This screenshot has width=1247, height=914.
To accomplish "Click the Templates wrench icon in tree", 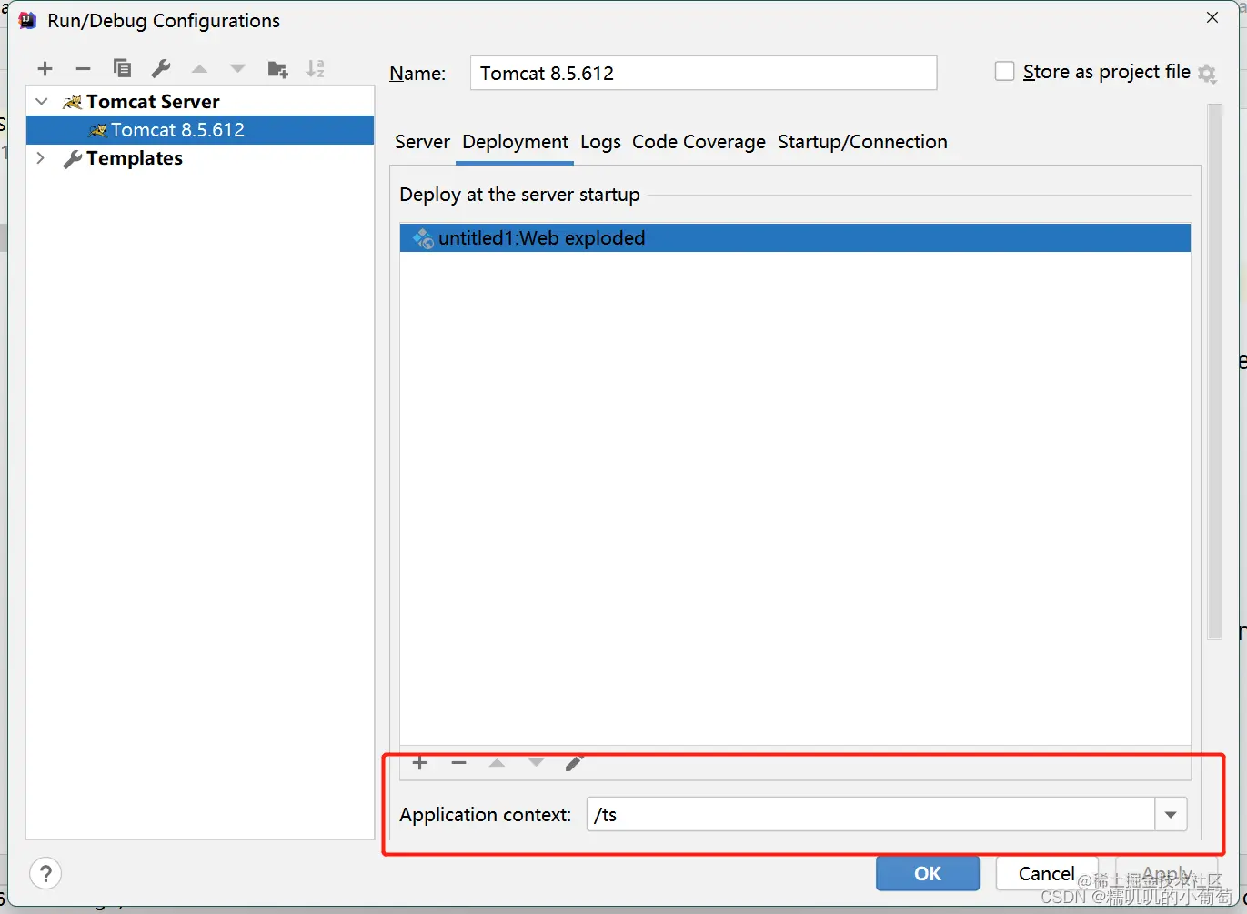I will coord(72,159).
